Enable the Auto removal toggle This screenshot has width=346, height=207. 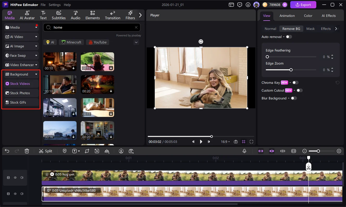pyautogui.click(x=289, y=37)
